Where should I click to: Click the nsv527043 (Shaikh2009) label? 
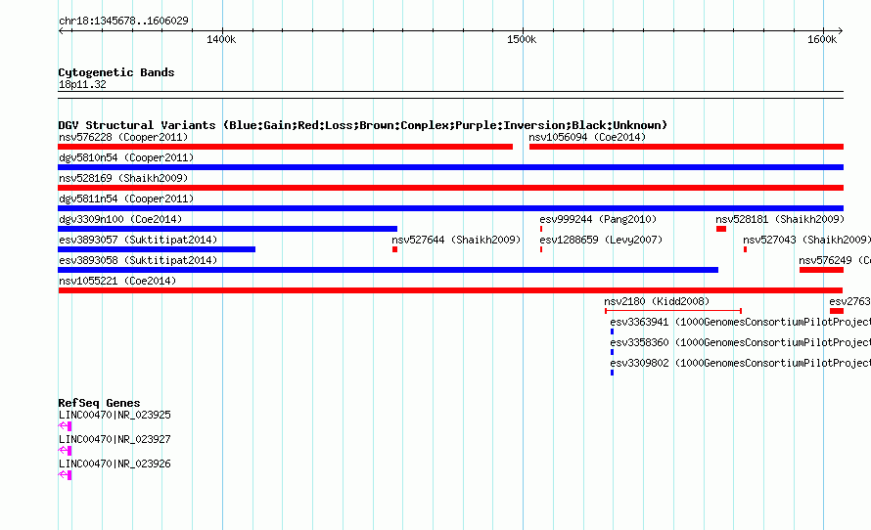(x=807, y=240)
